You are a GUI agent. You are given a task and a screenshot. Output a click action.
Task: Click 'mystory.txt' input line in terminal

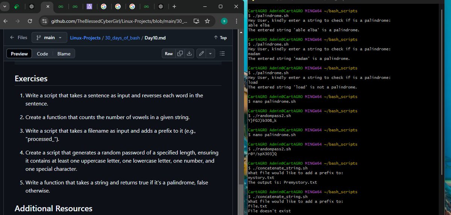tap(261, 177)
